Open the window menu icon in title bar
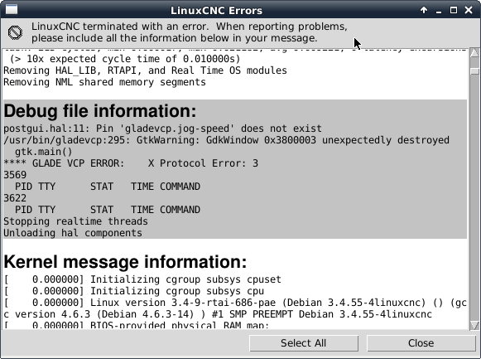Viewport: 481px width, 359px height. point(12,9)
